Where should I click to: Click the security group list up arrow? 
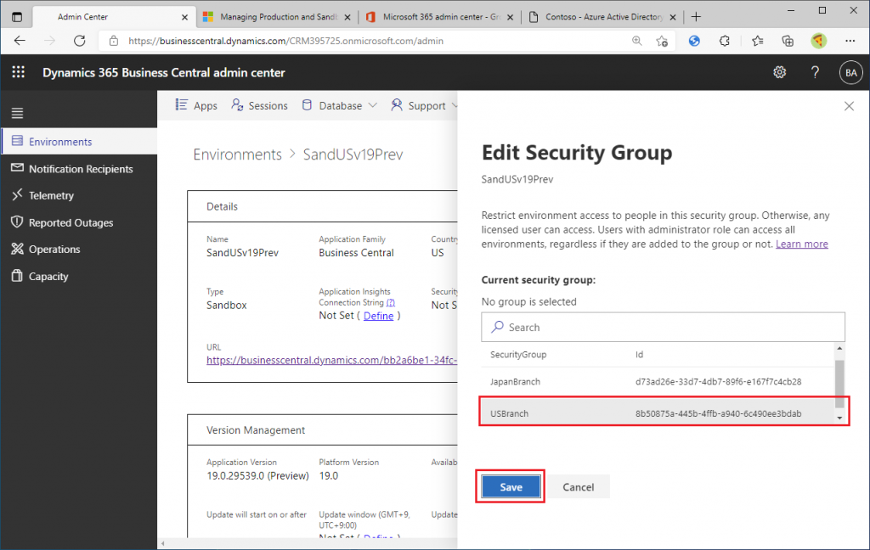point(839,348)
